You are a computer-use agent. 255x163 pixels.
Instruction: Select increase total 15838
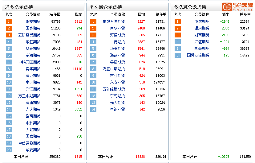tap(140, 157)
